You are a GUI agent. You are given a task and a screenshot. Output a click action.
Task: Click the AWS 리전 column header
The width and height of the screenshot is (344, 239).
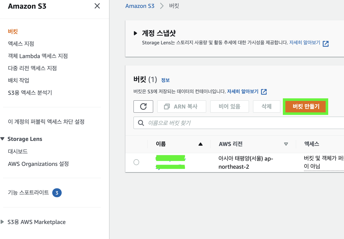[x=231, y=144]
